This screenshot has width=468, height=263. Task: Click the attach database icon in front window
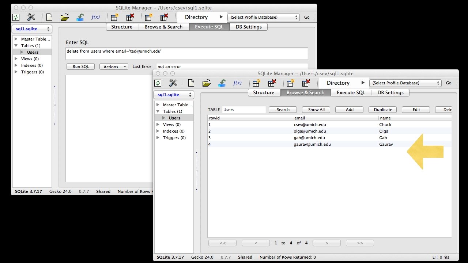222,83
